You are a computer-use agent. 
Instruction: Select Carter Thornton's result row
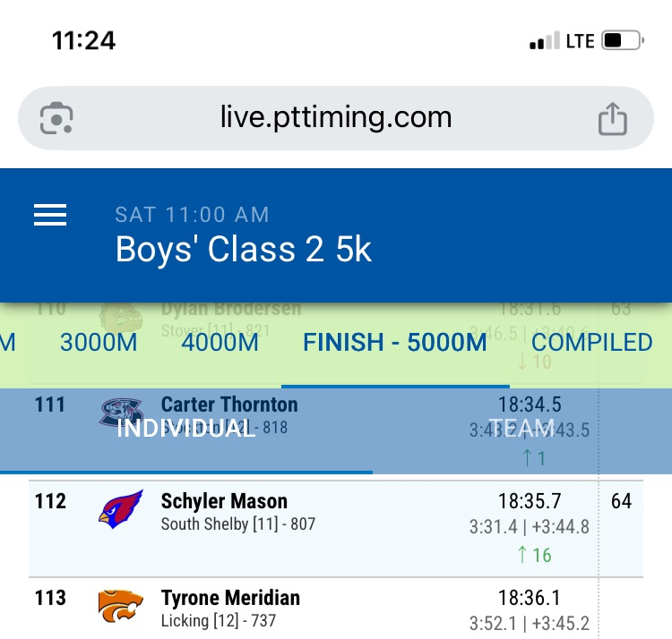[229, 405]
